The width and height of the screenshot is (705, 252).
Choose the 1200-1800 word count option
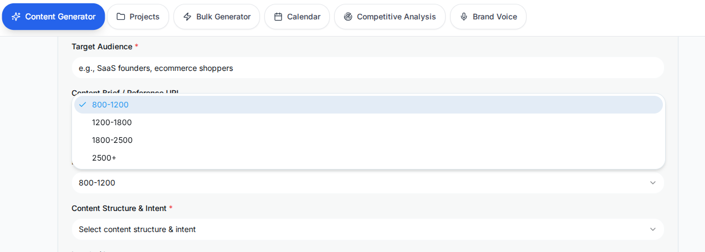(x=369, y=122)
